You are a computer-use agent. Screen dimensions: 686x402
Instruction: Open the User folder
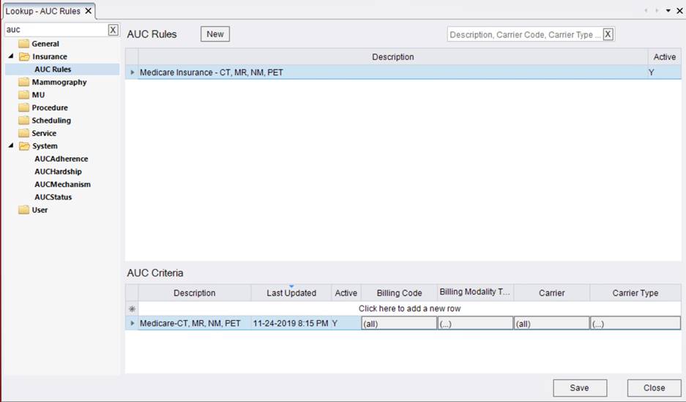tap(40, 210)
